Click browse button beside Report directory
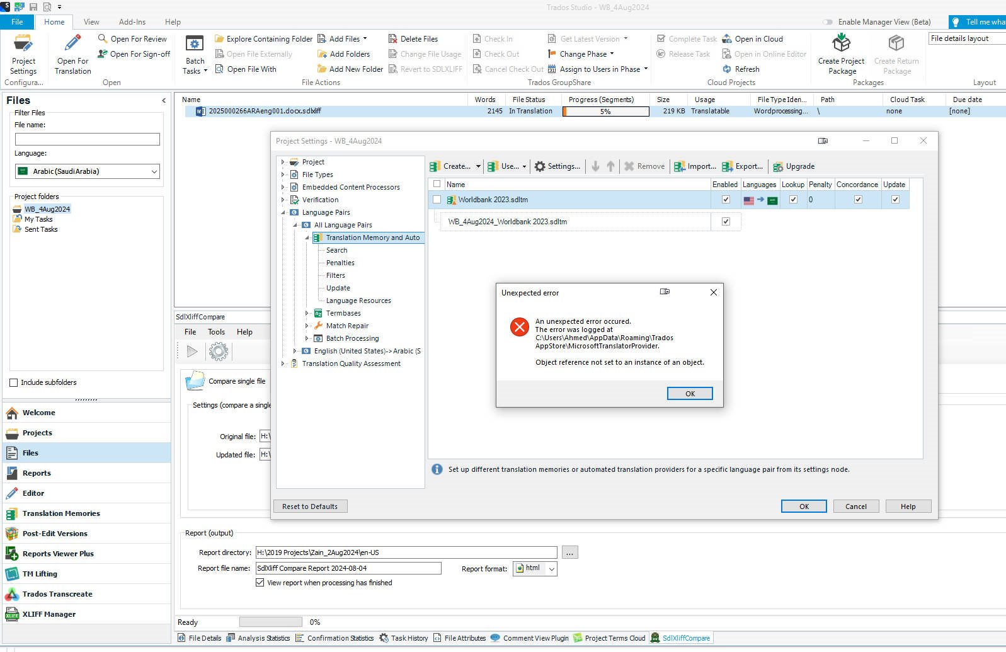Screen dimensions: 1006x652 pos(569,552)
